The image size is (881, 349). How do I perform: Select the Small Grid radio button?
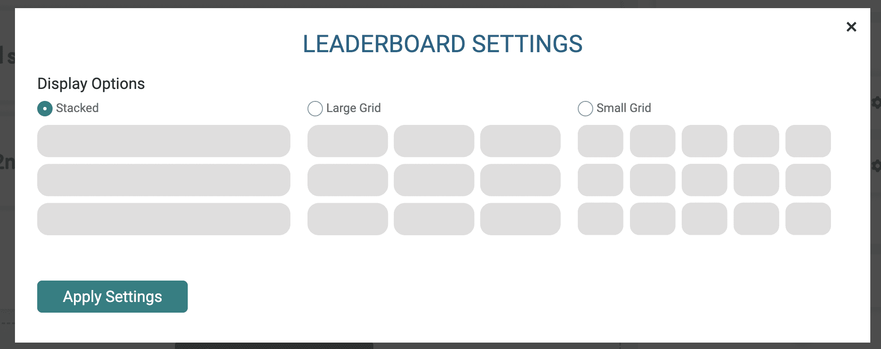pos(585,109)
